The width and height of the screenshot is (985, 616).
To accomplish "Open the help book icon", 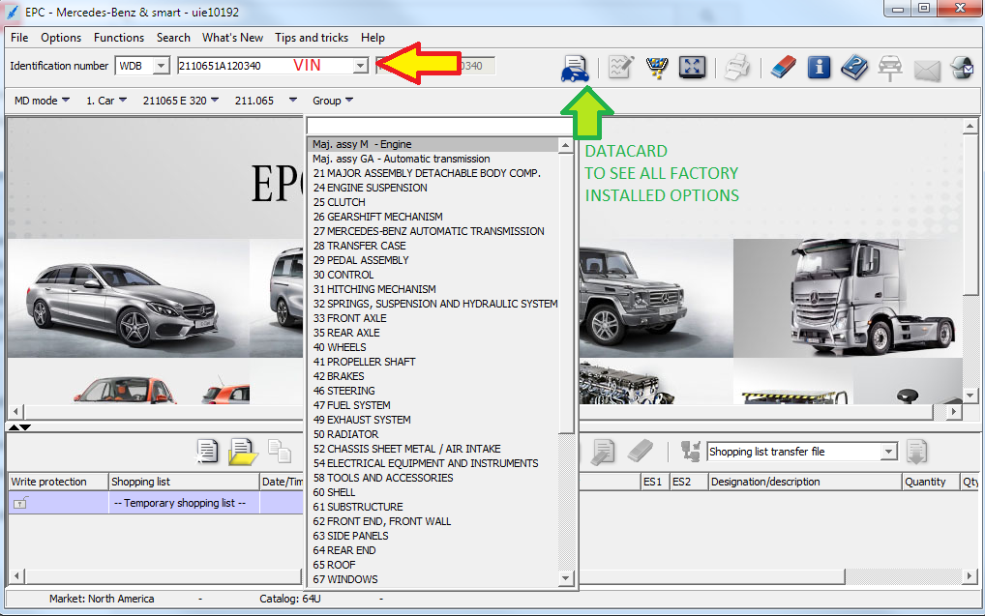I will click(x=854, y=68).
